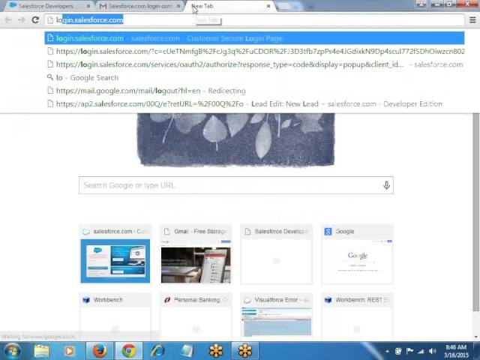Open the Chrome hamburger menu
Viewport: 480px width, 360px height.
tap(472, 20)
